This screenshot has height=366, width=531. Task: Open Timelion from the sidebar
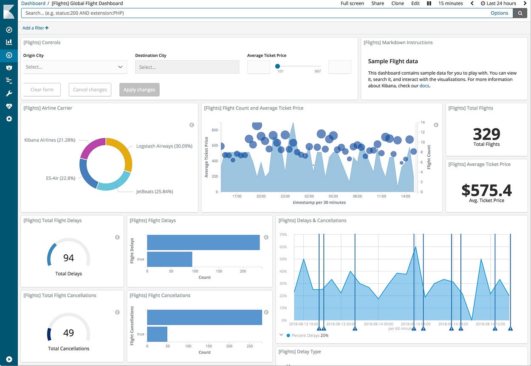[x=9, y=68]
